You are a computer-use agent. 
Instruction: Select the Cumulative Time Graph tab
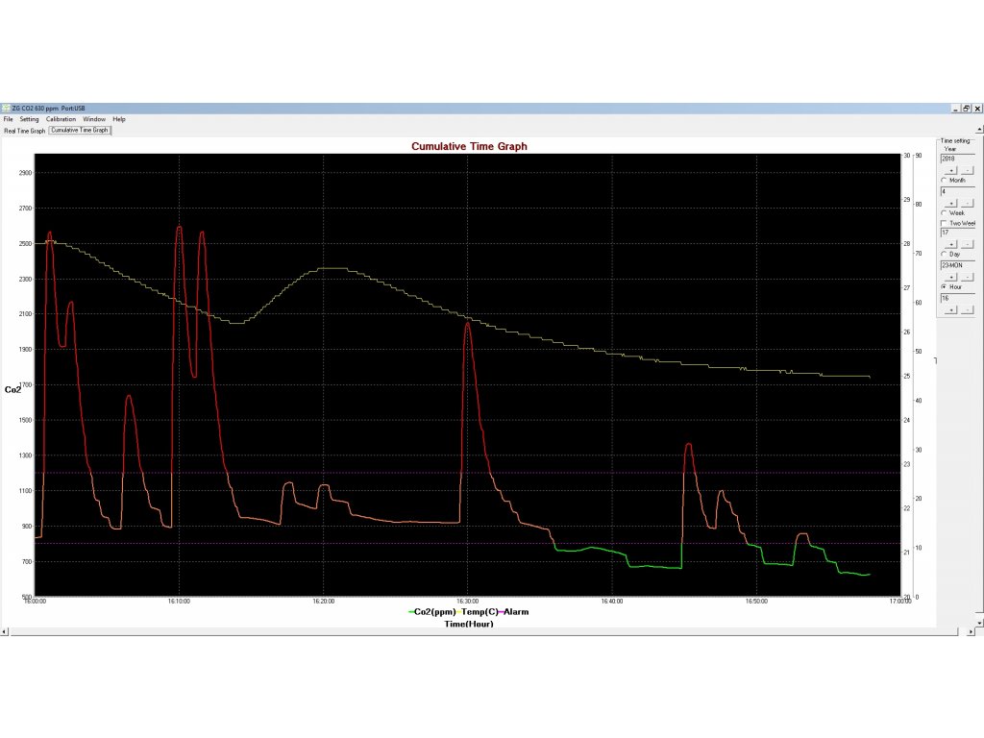coord(80,131)
